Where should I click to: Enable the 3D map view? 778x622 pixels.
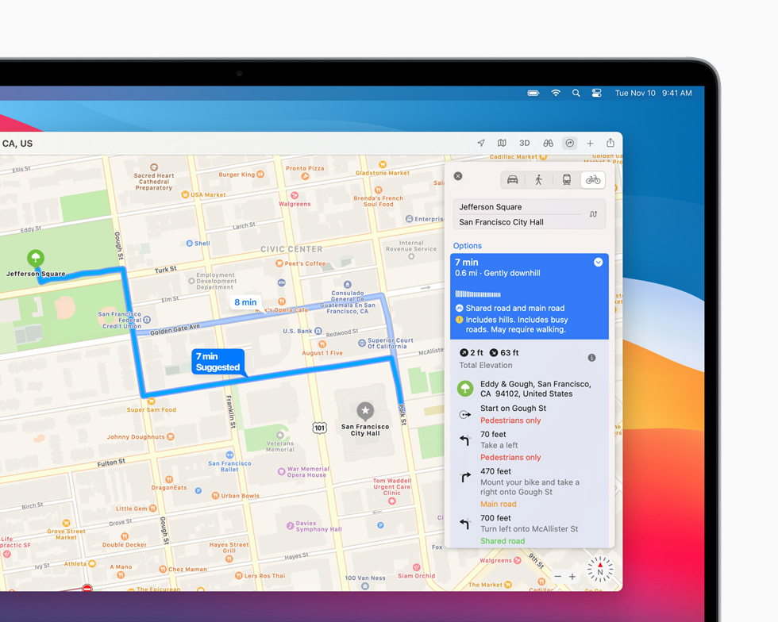(x=524, y=143)
